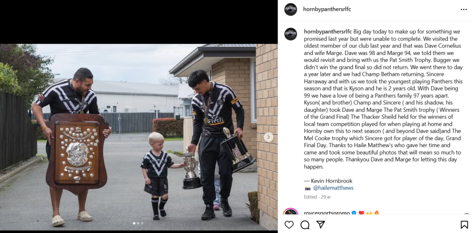The image size is (472, 233).
Task: Open the three-dot more options menu
Action: (x=464, y=10)
